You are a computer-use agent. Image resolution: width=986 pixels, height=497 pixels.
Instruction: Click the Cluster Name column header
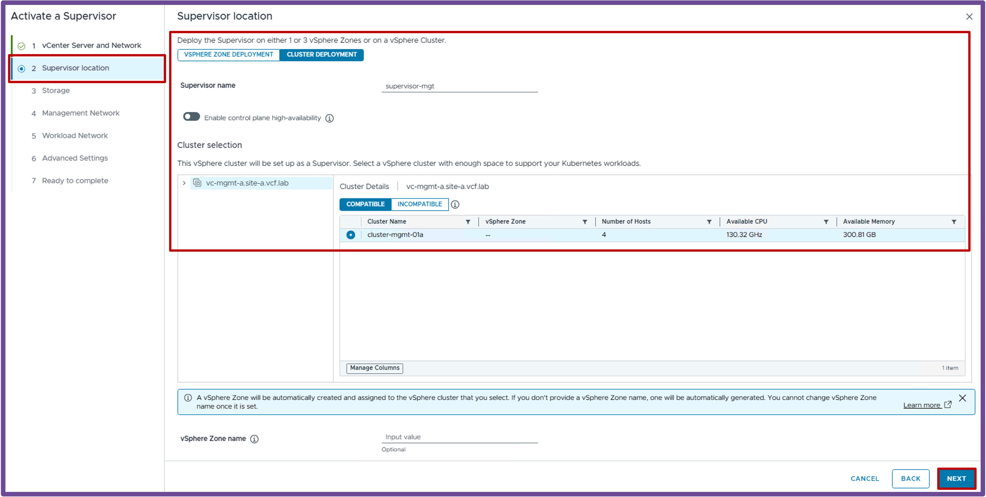[x=387, y=222]
